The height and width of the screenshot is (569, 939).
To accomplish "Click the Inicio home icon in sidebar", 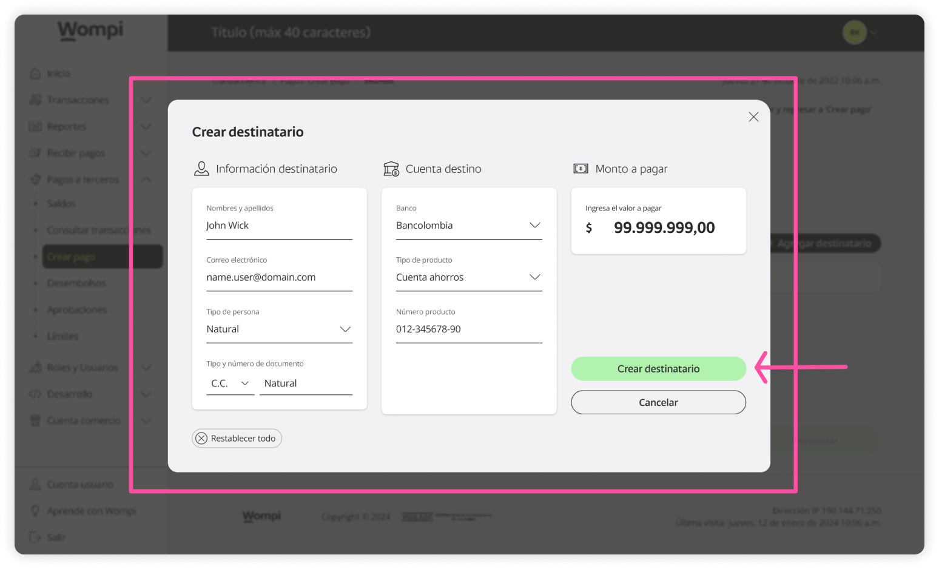I will 35,73.
